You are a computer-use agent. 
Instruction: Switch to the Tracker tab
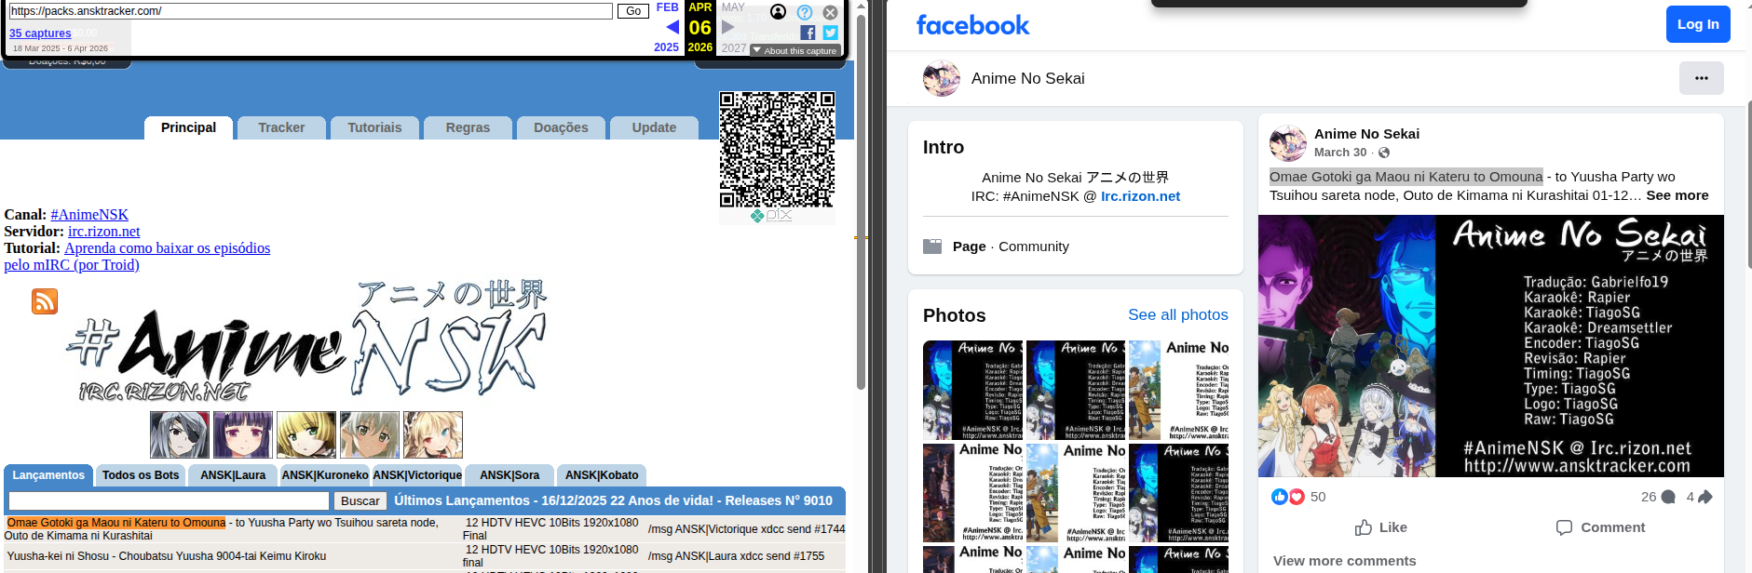(281, 127)
